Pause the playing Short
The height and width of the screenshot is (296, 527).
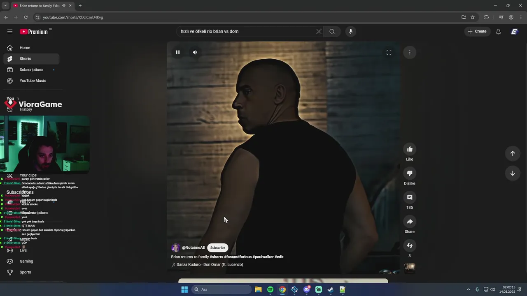tap(178, 52)
